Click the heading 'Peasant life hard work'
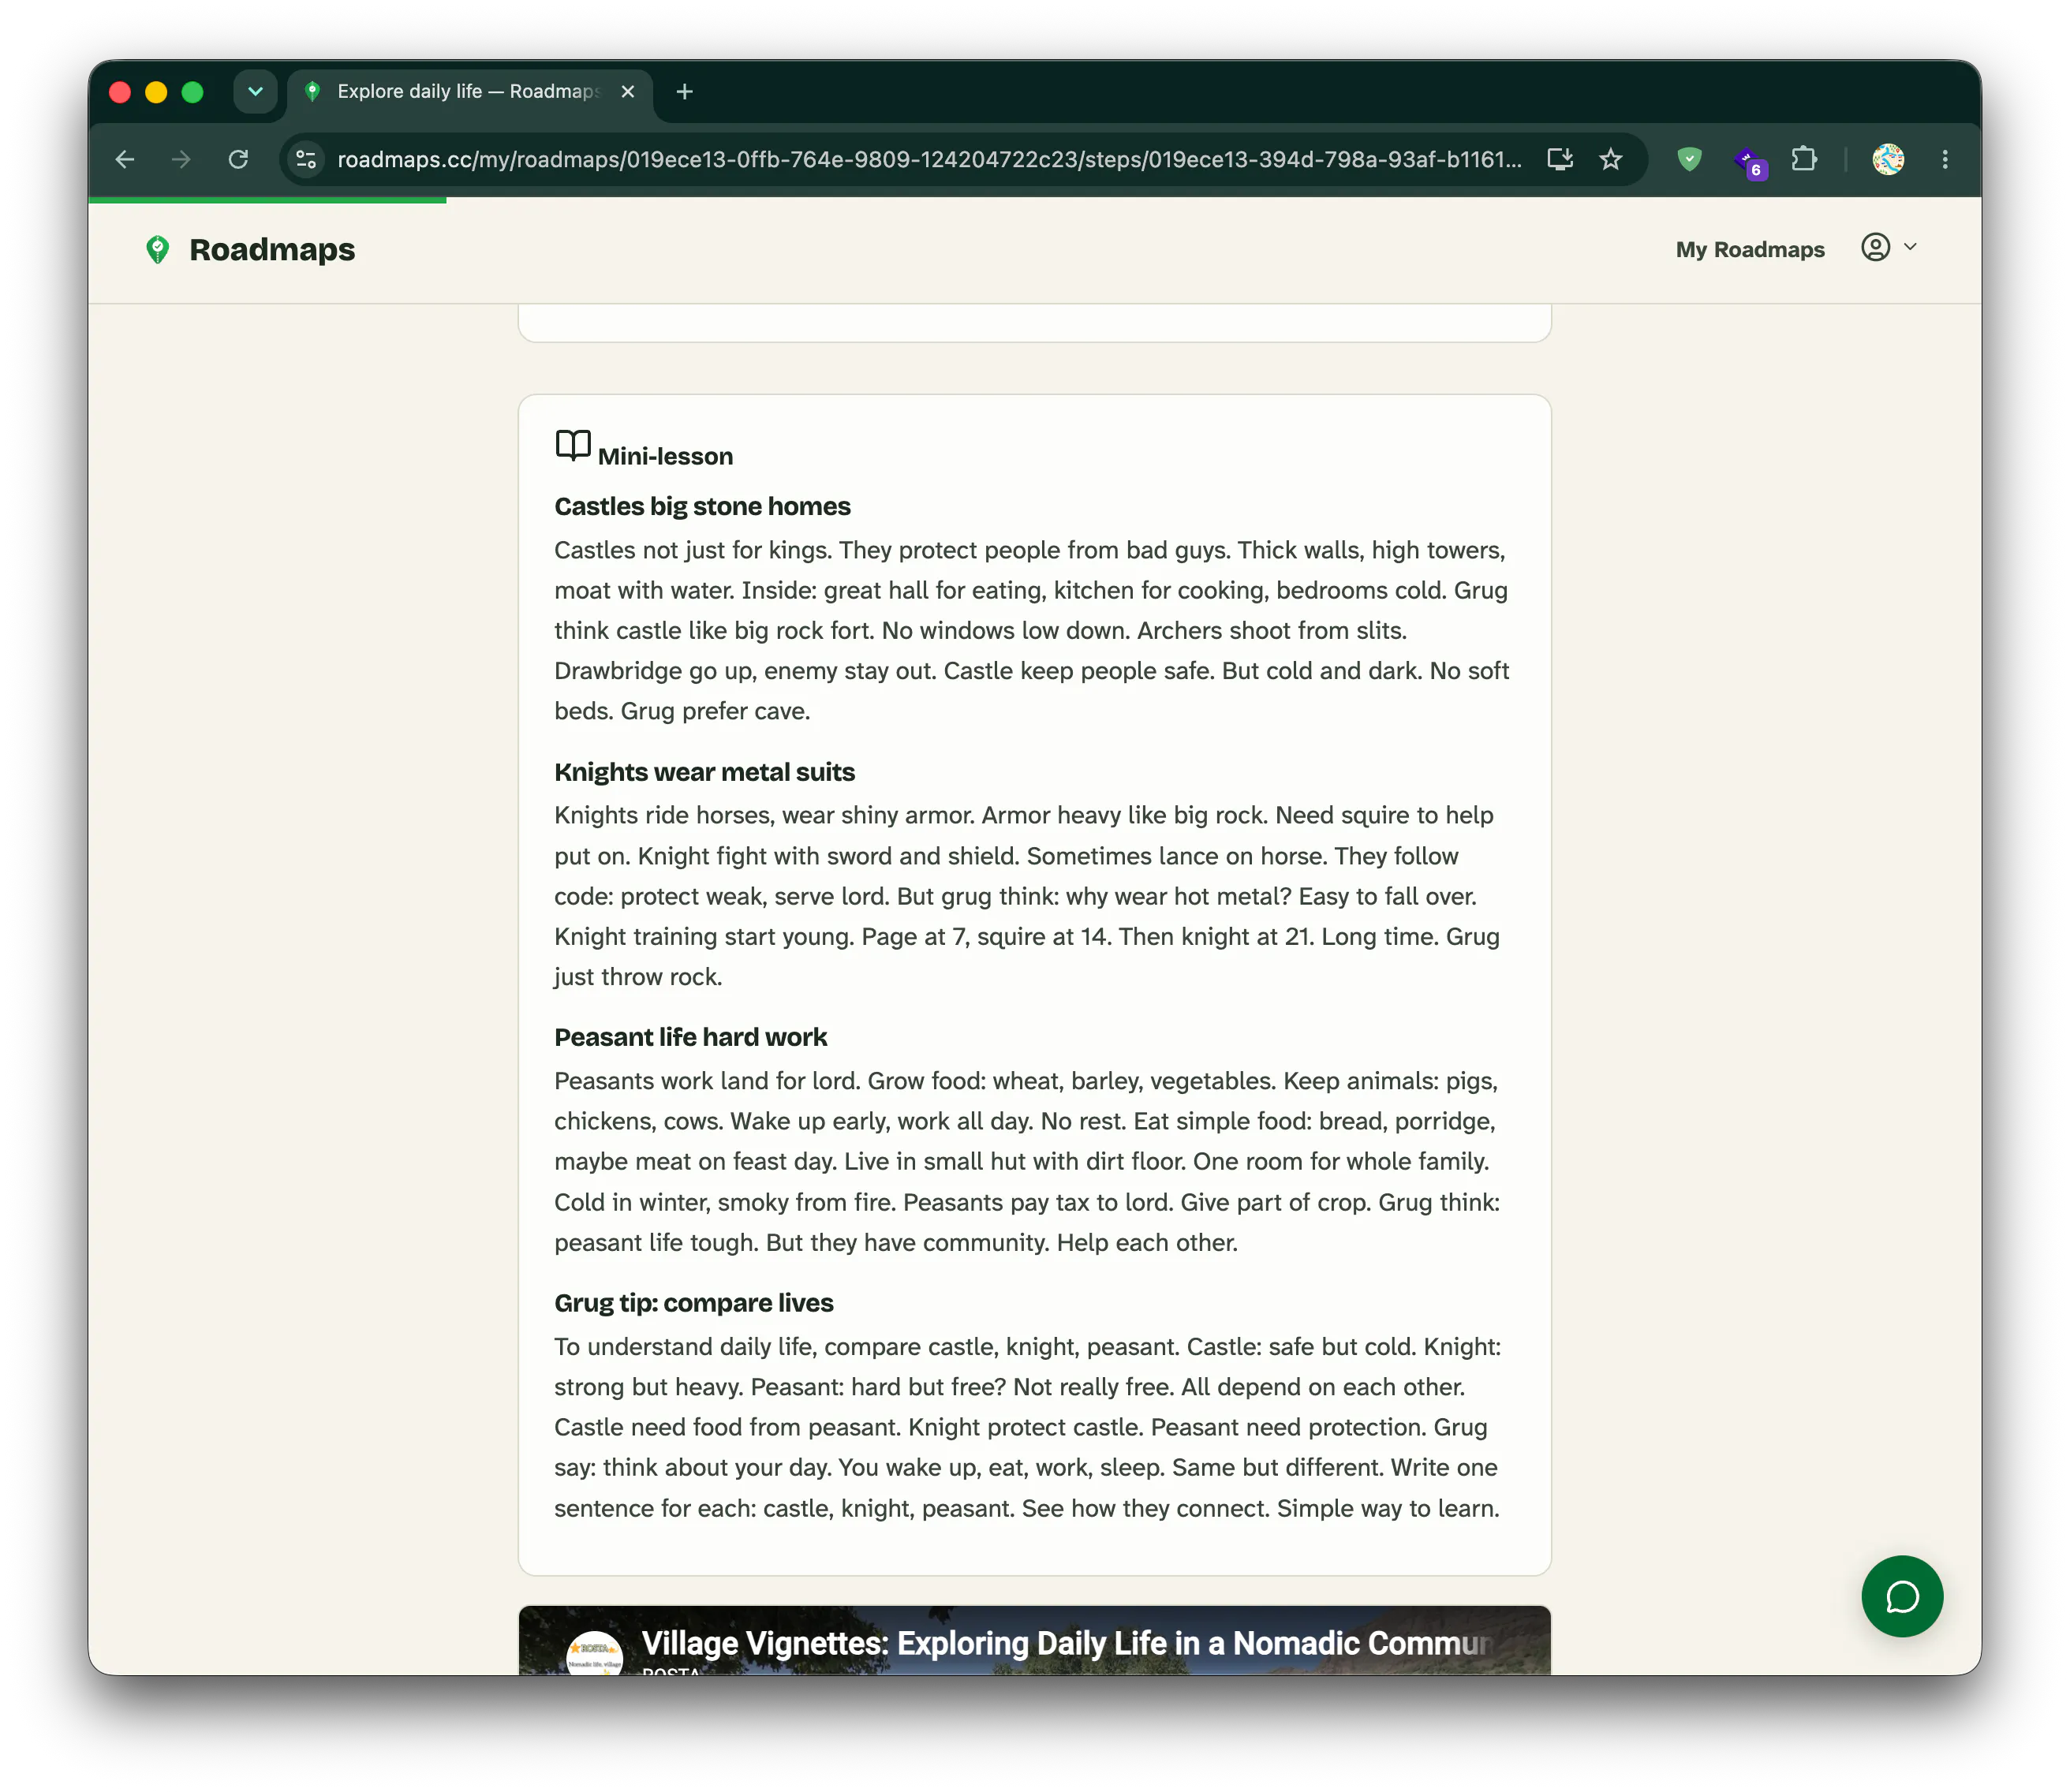This screenshot has width=2070, height=1792. click(690, 1038)
